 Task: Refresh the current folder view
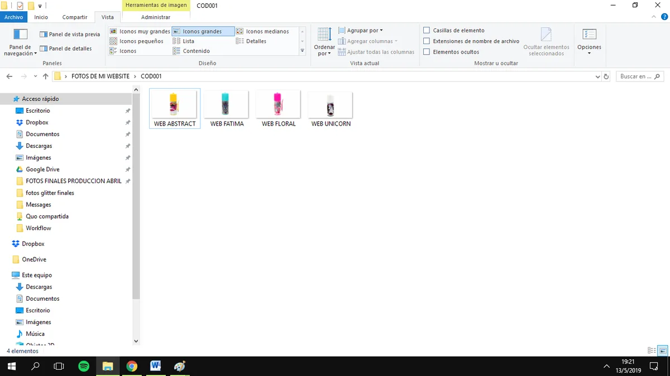(606, 76)
